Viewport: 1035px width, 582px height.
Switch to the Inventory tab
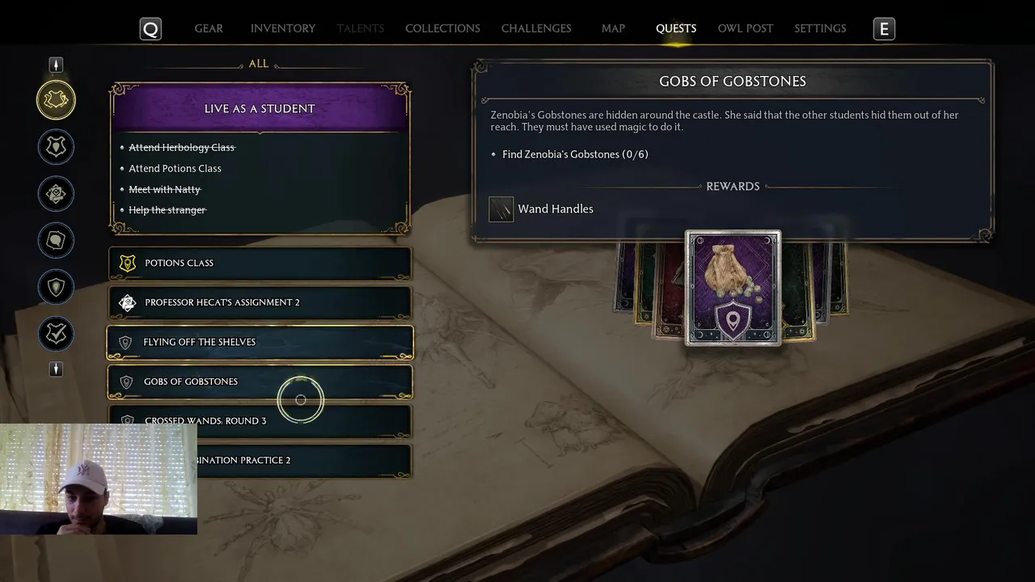point(283,28)
